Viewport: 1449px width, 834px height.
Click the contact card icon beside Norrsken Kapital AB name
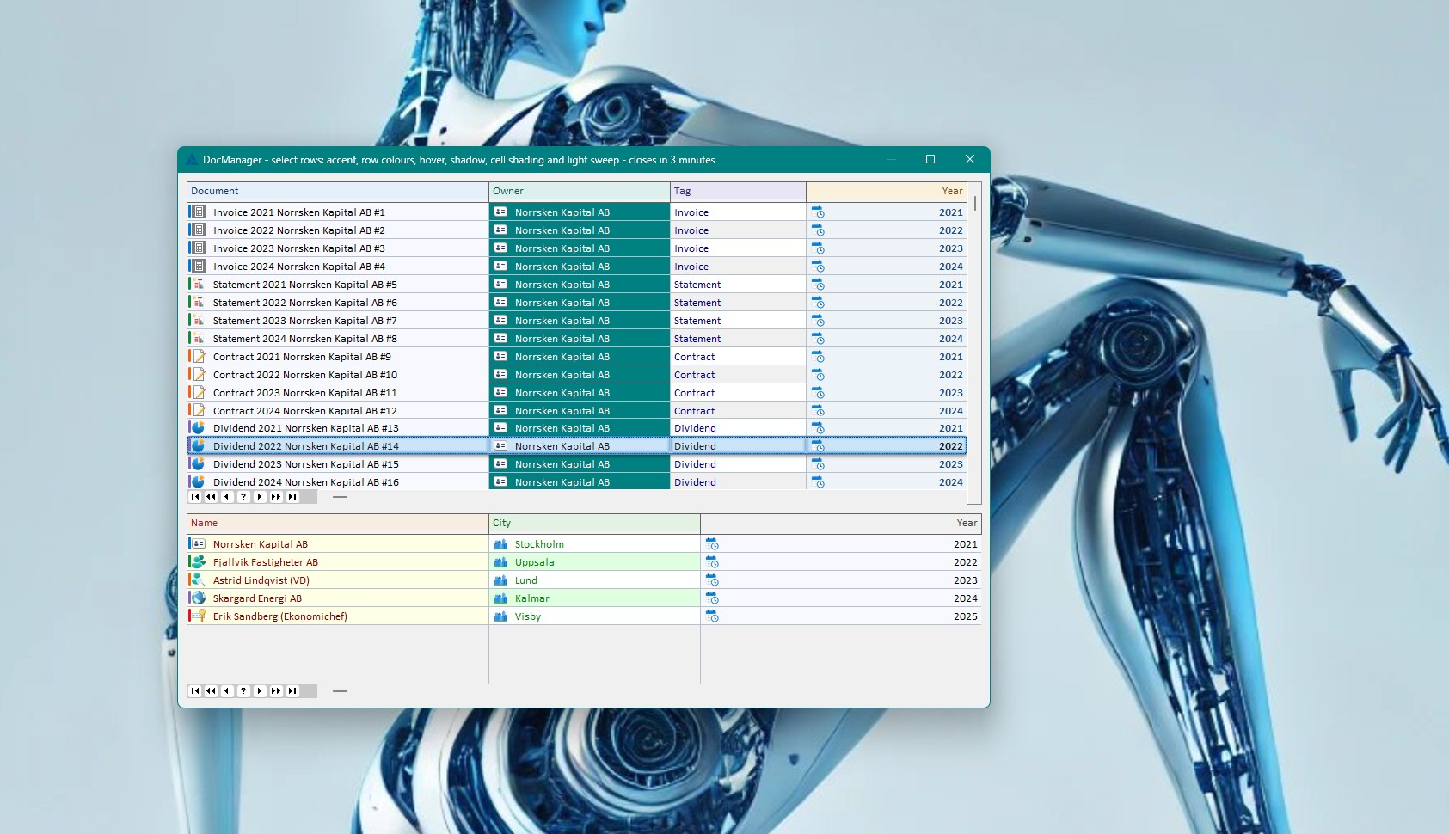(199, 543)
